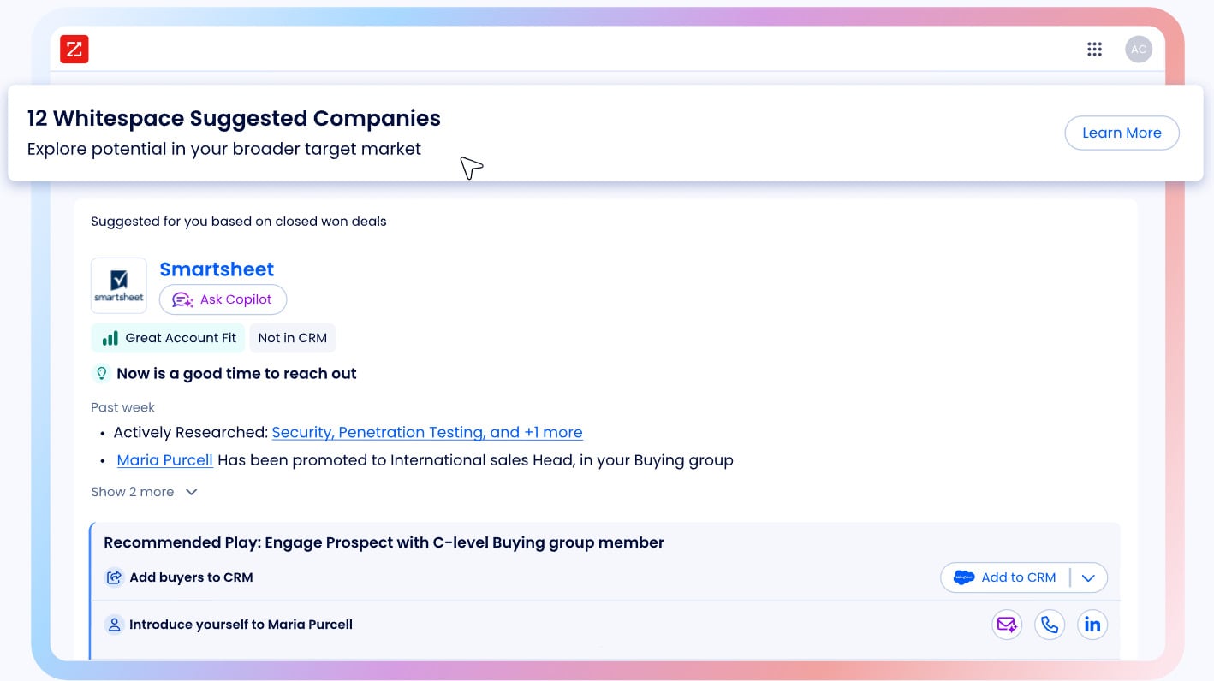Click the Learn More button
The height and width of the screenshot is (681, 1214).
pyautogui.click(x=1122, y=133)
